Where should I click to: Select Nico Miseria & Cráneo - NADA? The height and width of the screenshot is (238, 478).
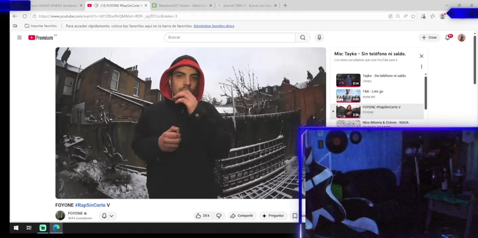(x=385, y=123)
